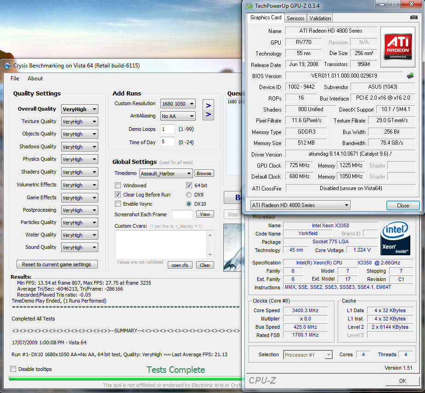Screen dimensions: 425x393
Task: Click Reset to current game settings
Action: 57,264
